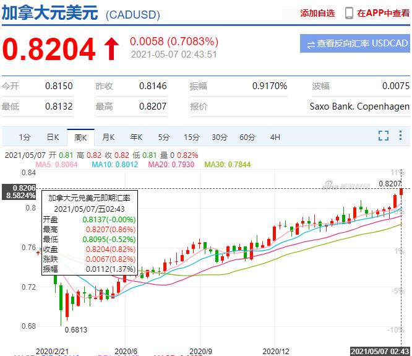
Task: Switch to the 30分 chart tab
Action: [x=220, y=137]
